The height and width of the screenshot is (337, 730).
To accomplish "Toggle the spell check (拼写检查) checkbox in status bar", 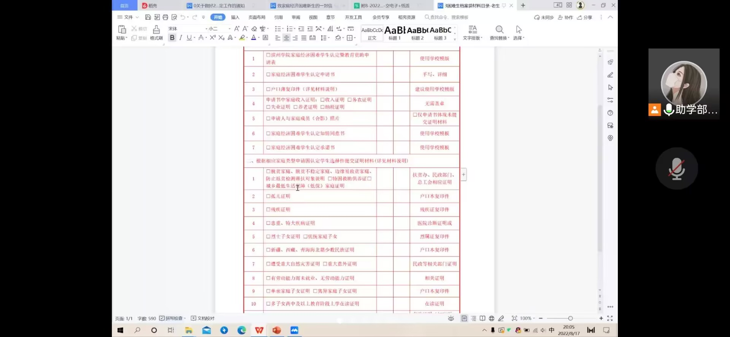I will (162, 318).
